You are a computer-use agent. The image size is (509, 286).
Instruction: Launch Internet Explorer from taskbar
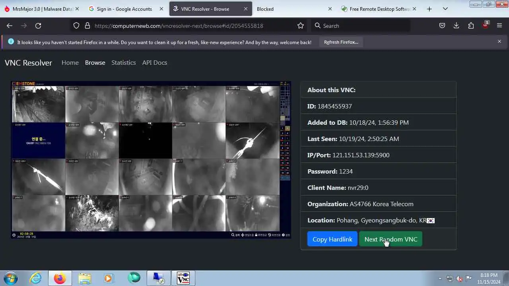click(35, 278)
